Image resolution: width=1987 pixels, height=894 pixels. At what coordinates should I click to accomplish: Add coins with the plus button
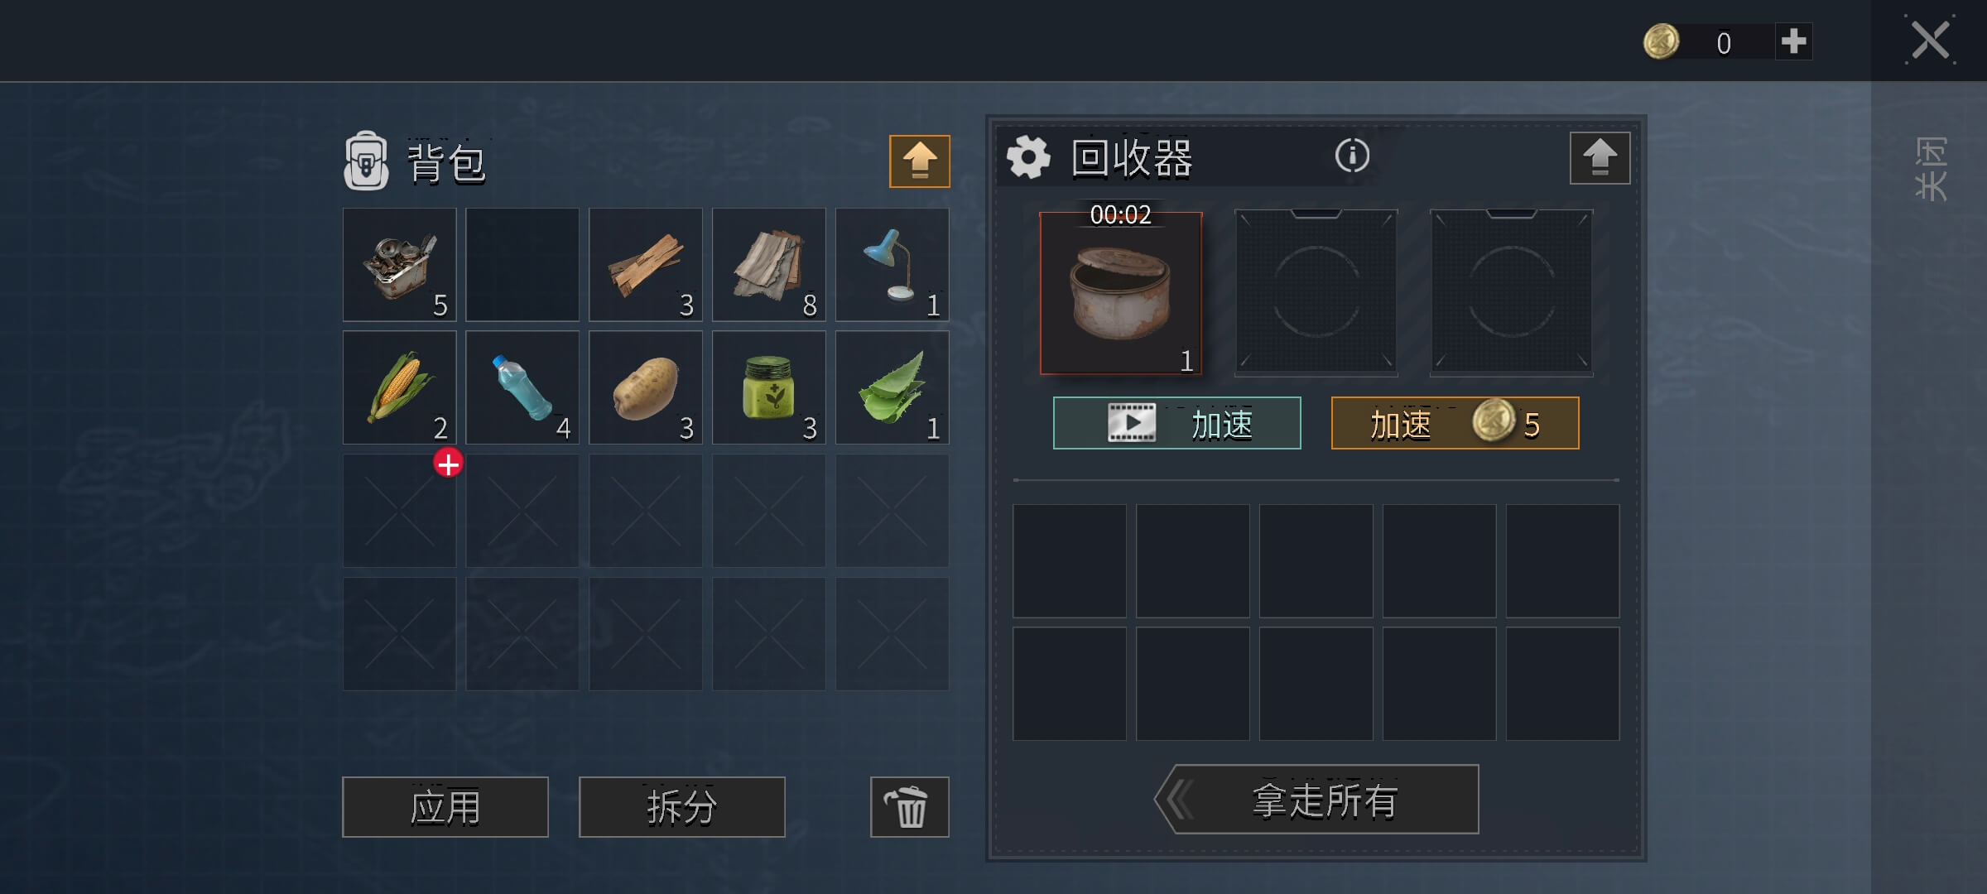click(1793, 41)
